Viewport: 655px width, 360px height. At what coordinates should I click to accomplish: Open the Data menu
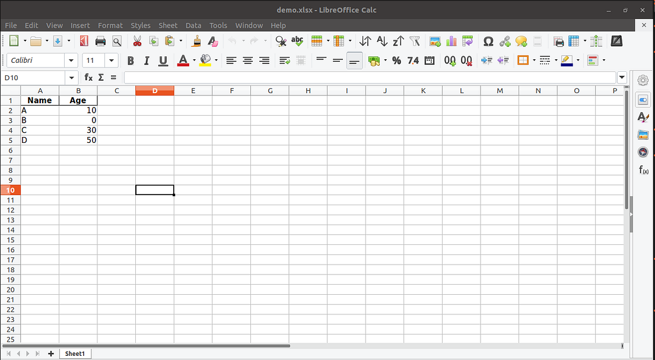[193, 25]
